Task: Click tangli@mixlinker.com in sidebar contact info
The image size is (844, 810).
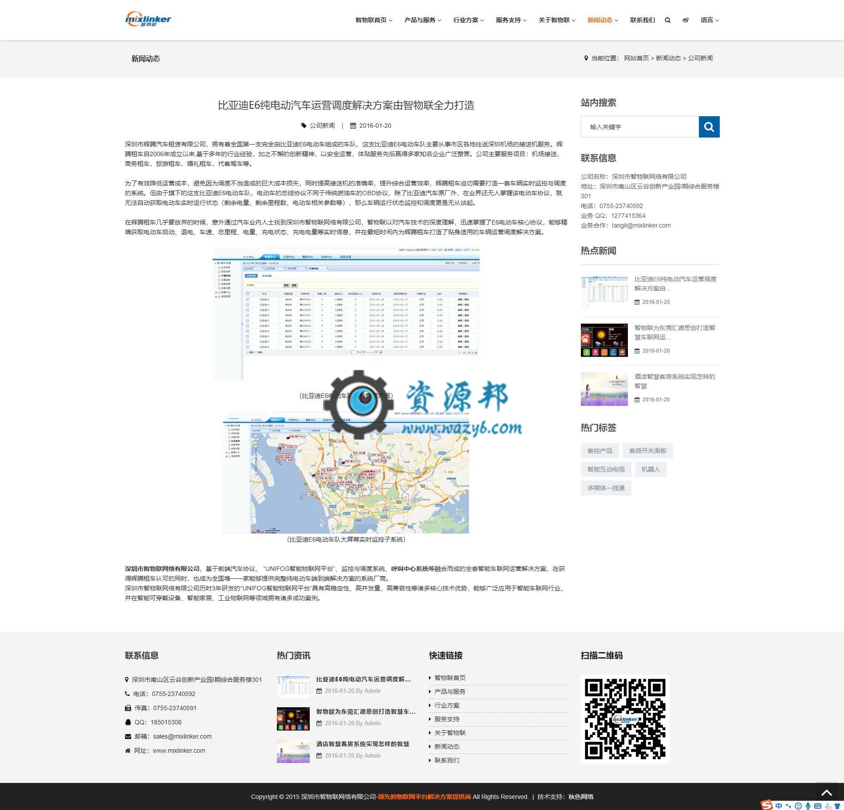Action: (x=641, y=225)
